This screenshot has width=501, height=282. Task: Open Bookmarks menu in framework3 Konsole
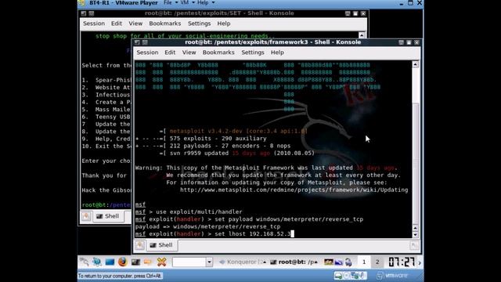tap(218, 52)
